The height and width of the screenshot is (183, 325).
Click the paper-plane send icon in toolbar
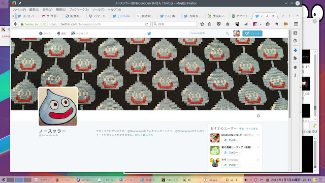click(x=246, y=24)
